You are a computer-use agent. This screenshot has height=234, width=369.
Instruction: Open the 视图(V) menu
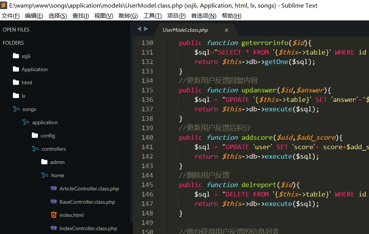(104, 16)
